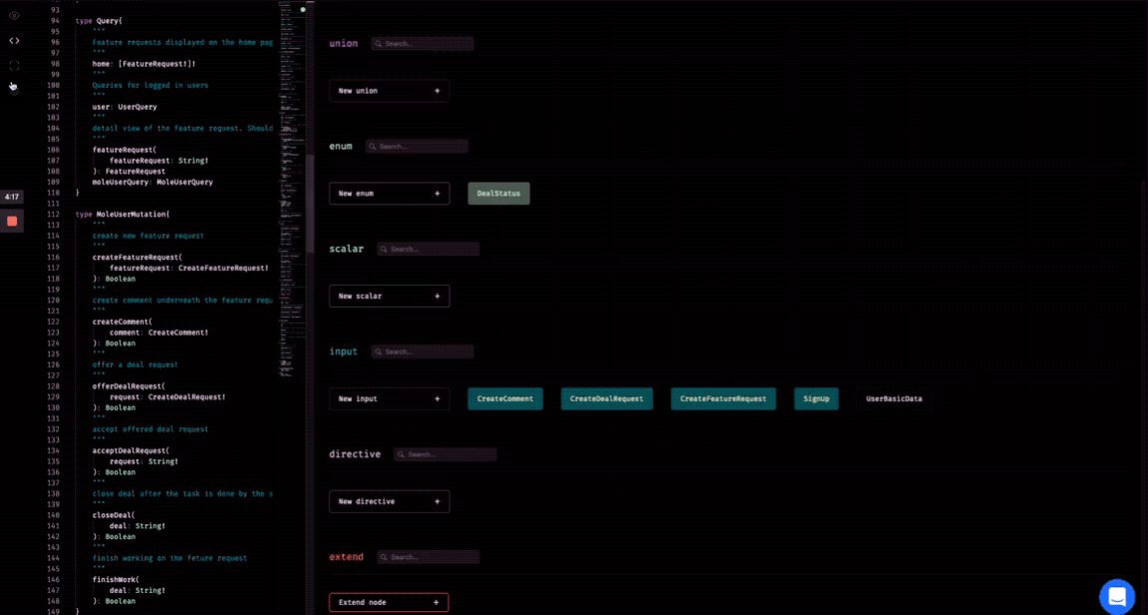1148x615 pixels.
Task: Select the SignUp input node
Action: tap(816, 398)
